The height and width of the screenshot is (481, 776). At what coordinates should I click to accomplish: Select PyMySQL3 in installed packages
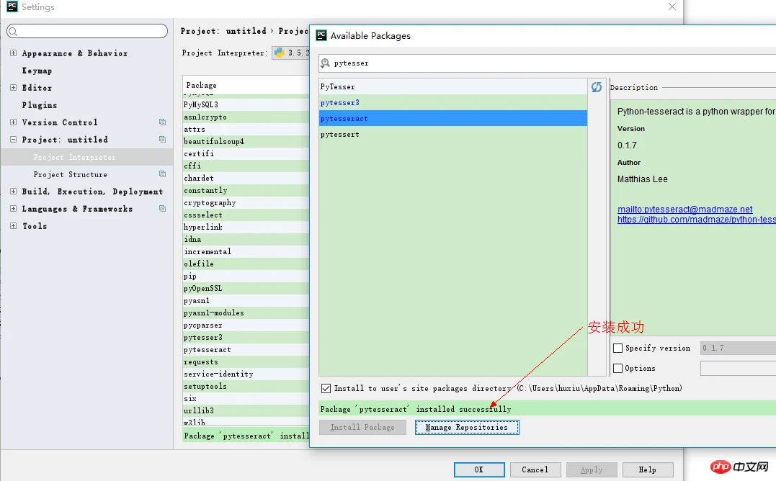246,105
